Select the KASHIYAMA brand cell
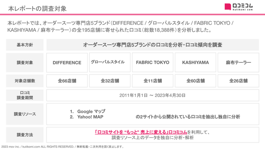This screenshot has height=149, width=265. (195, 62)
